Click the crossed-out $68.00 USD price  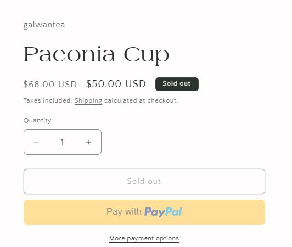tap(50, 84)
